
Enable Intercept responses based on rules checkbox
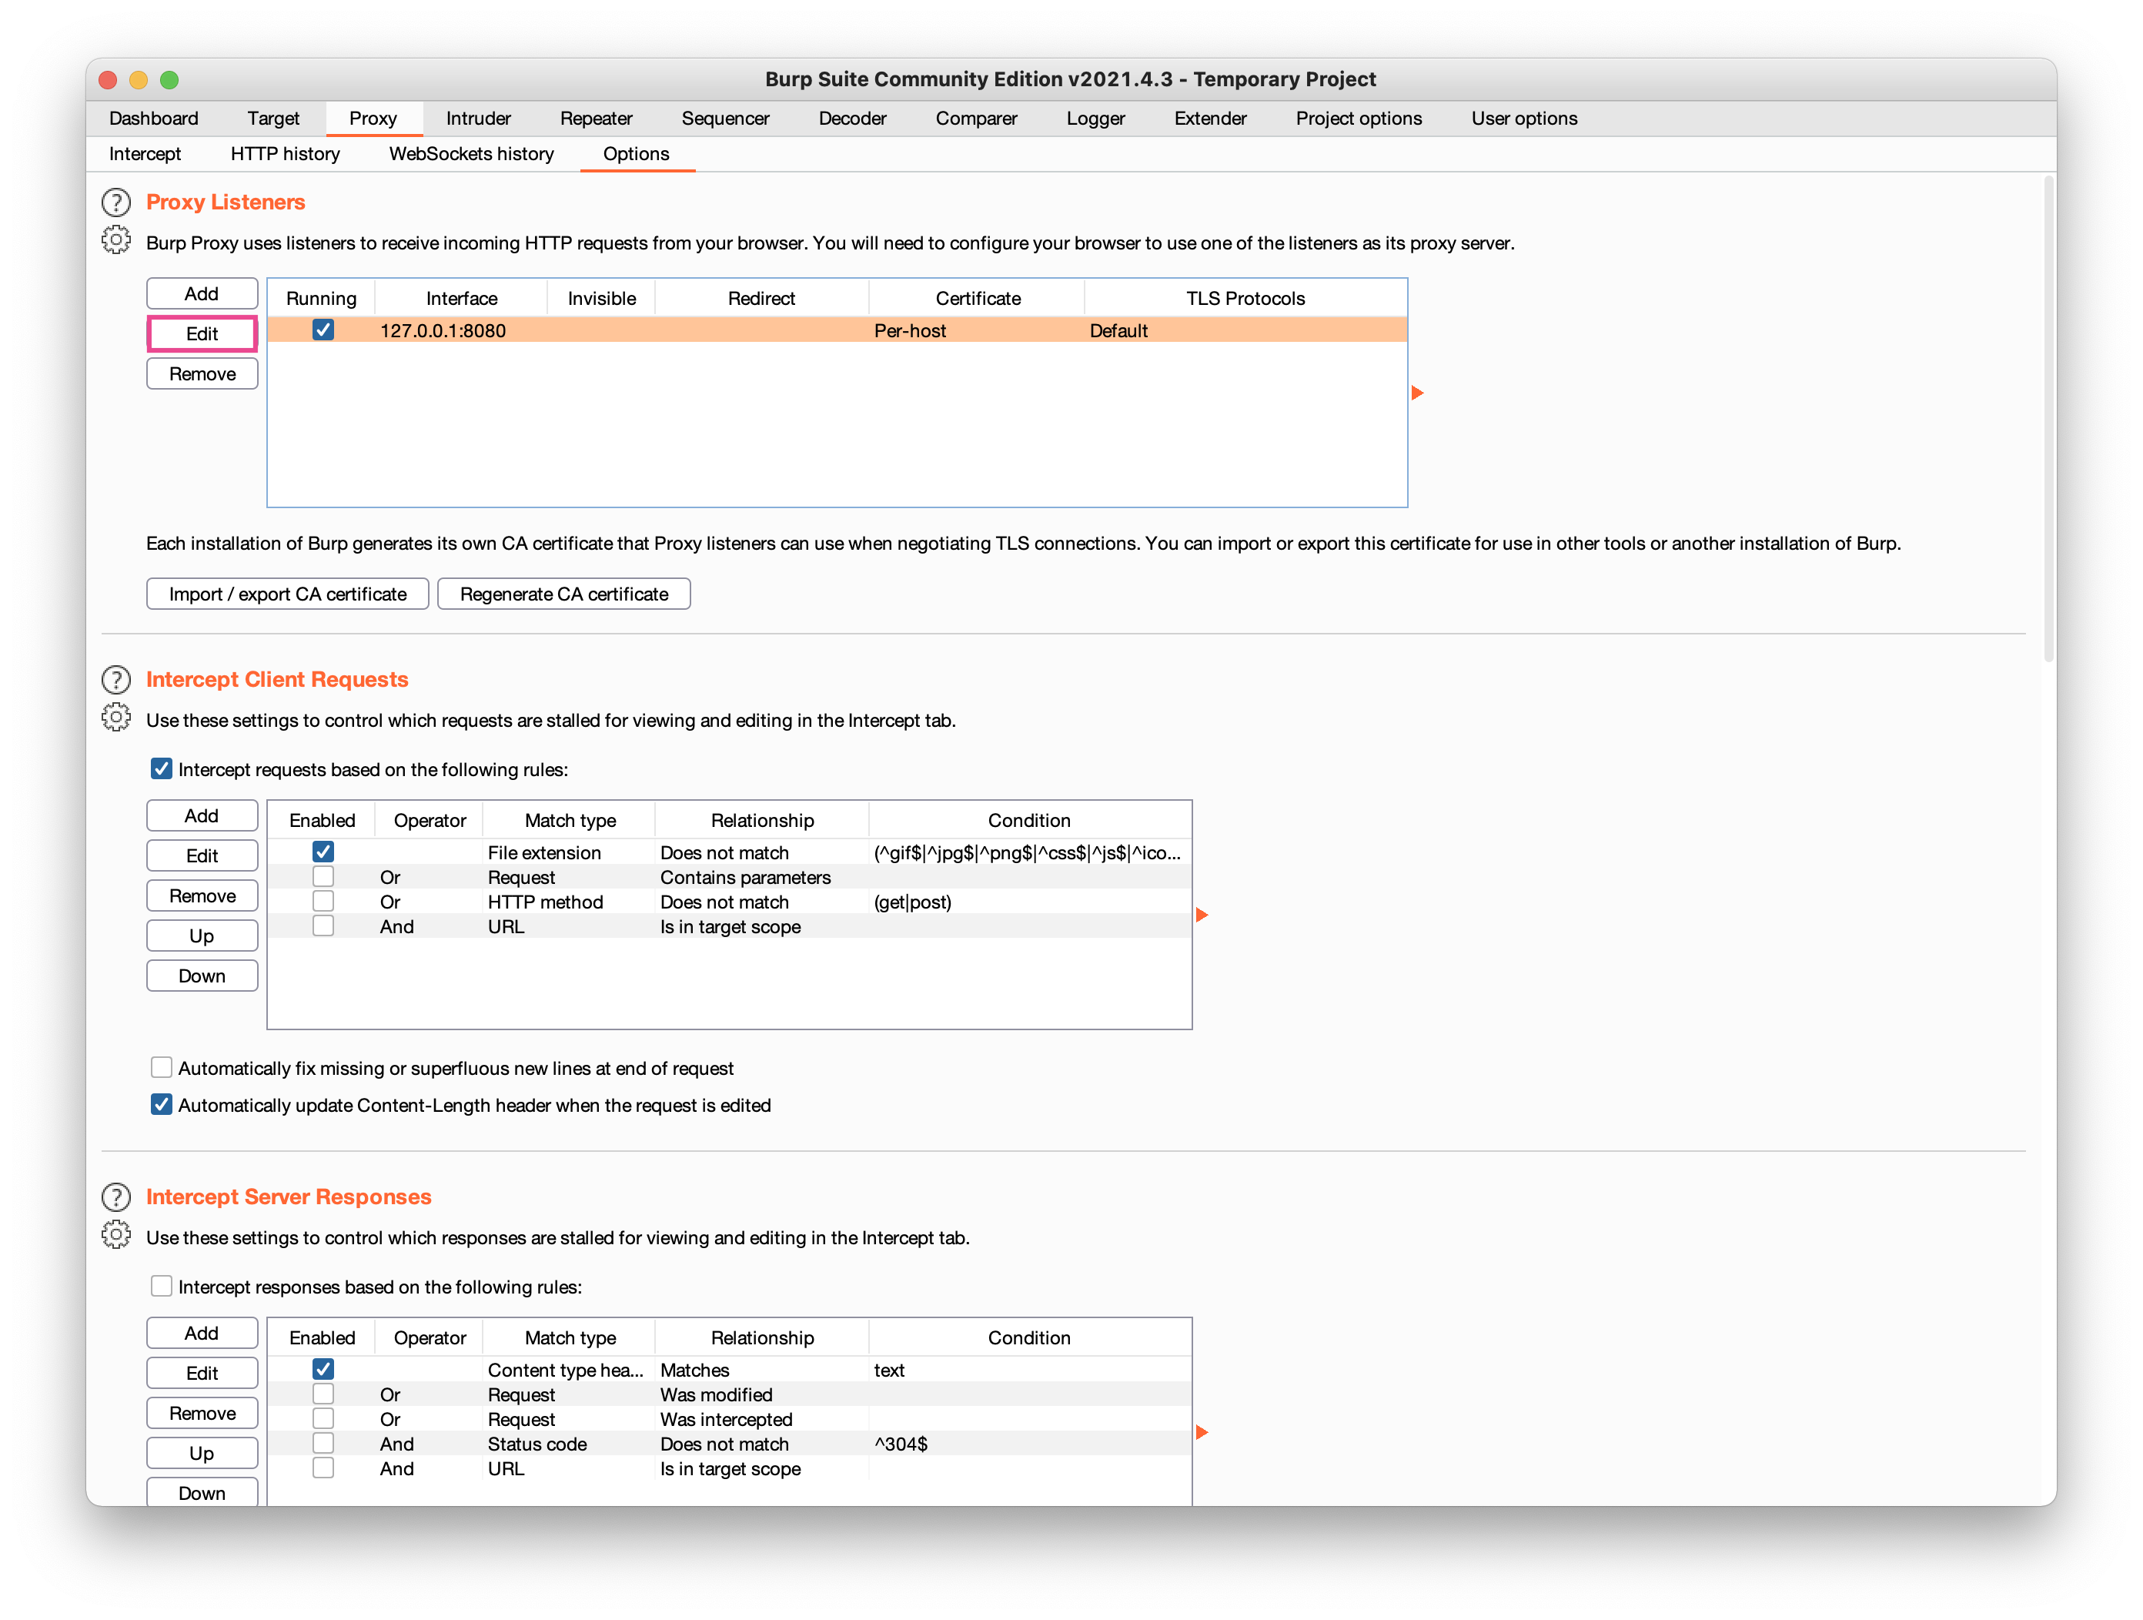pos(162,1286)
